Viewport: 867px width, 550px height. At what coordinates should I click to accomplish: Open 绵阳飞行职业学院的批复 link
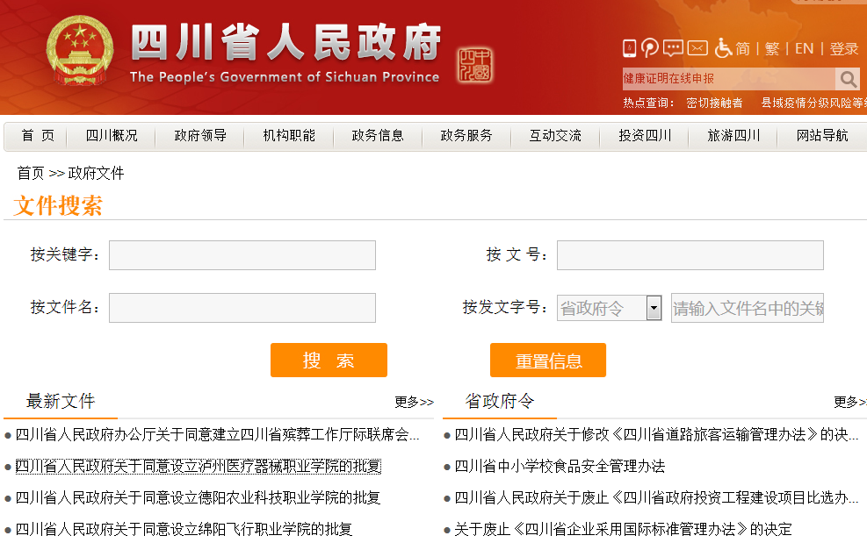pos(184,530)
